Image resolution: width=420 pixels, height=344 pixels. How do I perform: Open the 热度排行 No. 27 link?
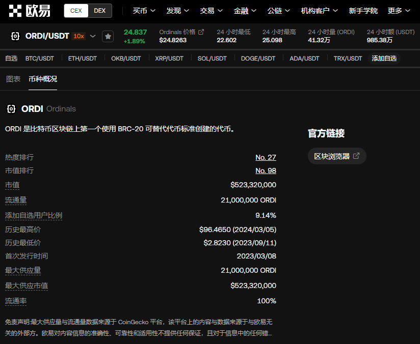(266, 157)
